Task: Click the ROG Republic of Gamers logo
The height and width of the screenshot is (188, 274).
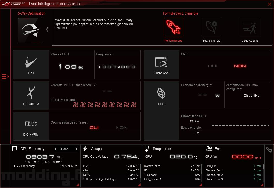Action: [13, 4]
